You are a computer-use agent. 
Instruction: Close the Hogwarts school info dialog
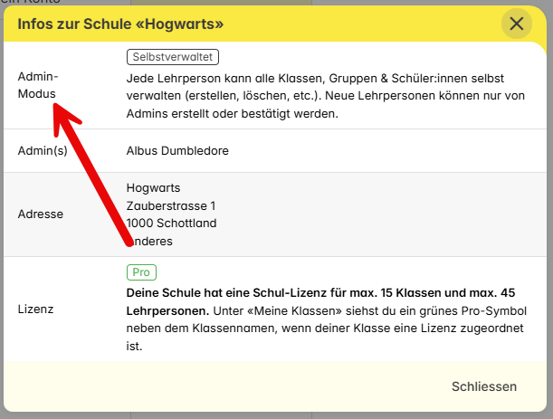pyautogui.click(x=516, y=24)
